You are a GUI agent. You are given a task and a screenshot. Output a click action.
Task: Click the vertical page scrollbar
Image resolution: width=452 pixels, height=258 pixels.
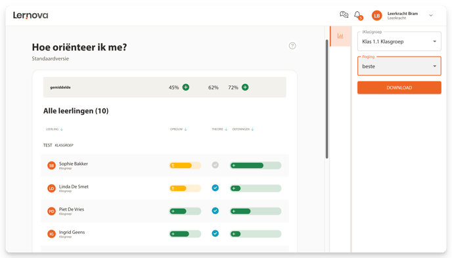327,98
